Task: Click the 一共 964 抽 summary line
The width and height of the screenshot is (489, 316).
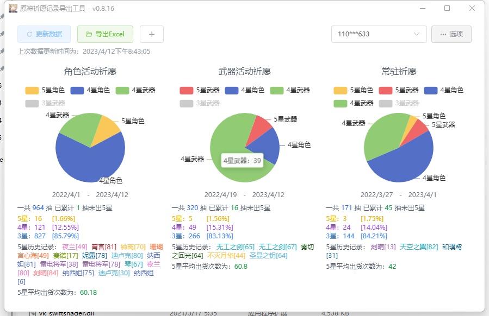Action: point(65,208)
